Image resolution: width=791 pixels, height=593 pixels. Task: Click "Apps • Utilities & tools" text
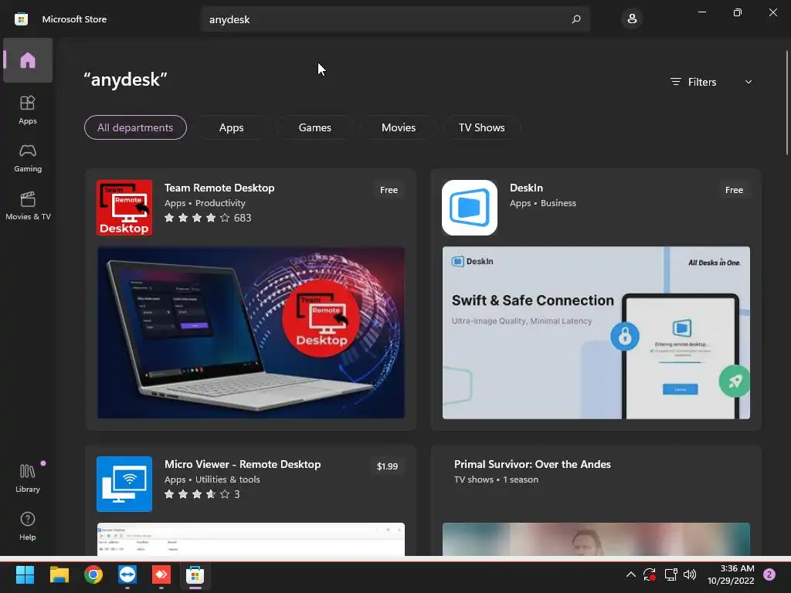coord(212,479)
